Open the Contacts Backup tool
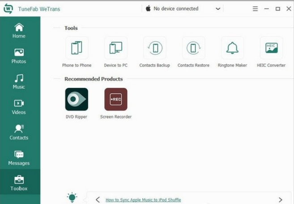The image size is (294, 204). pos(154,48)
